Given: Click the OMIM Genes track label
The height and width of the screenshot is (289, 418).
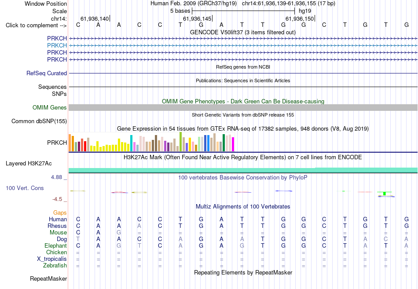Looking at the screenshot, I should click(50, 108).
